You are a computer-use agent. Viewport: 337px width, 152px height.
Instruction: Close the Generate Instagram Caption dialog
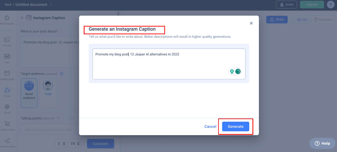tap(251, 23)
